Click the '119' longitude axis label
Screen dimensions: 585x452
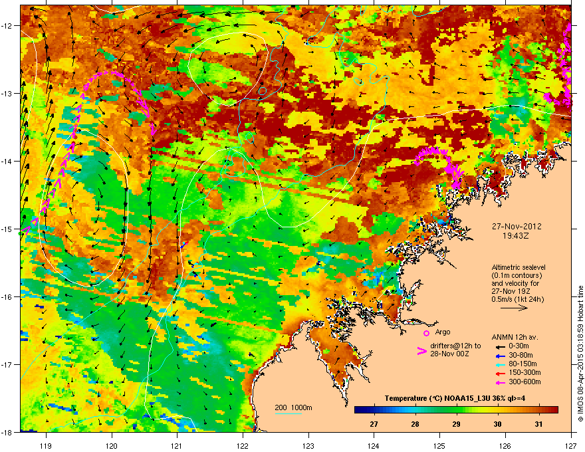click(x=46, y=445)
